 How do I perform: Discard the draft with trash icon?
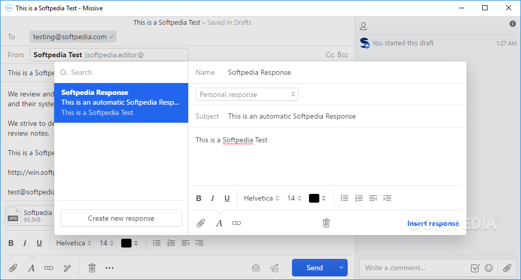click(x=92, y=268)
